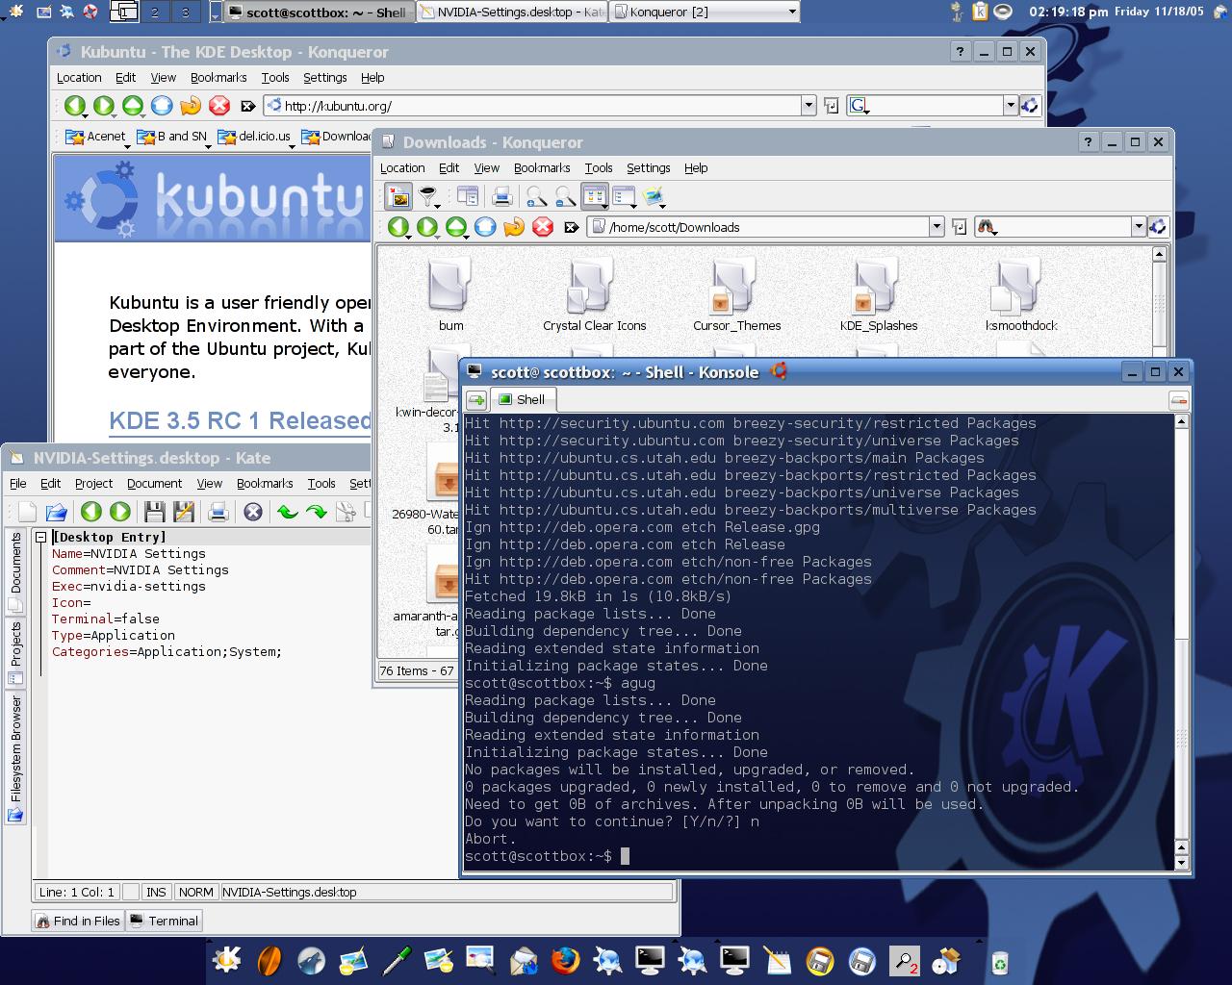Click del.icio.us bookmark in Kubuntu Konqueror
This screenshot has width=1232, height=985.
click(256, 137)
